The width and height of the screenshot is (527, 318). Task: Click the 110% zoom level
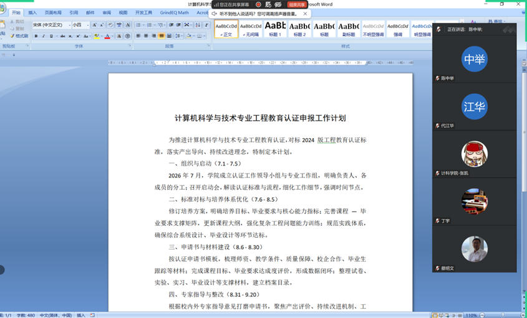pos(471,316)
